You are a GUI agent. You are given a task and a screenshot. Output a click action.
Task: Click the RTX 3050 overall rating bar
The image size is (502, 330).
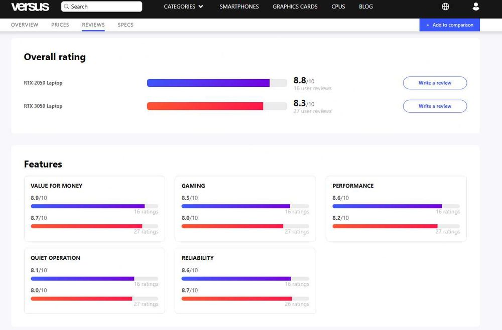click(x=217, y=106)
